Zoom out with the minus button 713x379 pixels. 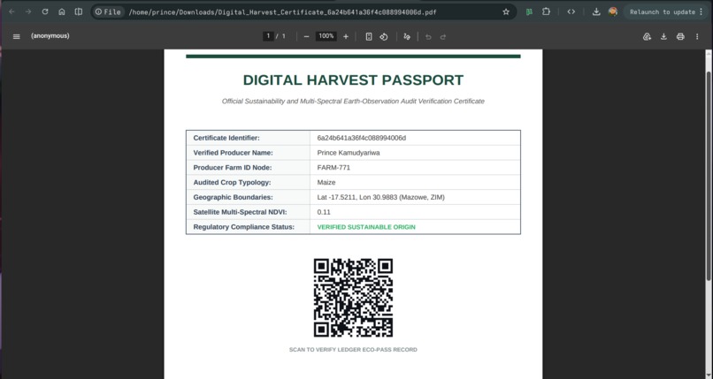coord(306,36)
